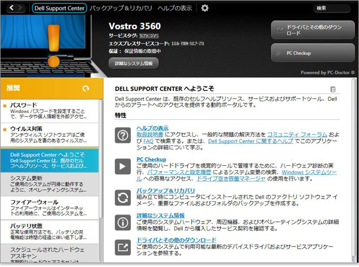Click the forward navigation arrow
Viewport: 359px width, 267px height.
tap(20, 8)
